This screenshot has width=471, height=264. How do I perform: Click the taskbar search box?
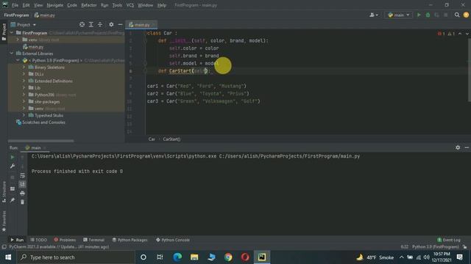(x=76, y=257)
